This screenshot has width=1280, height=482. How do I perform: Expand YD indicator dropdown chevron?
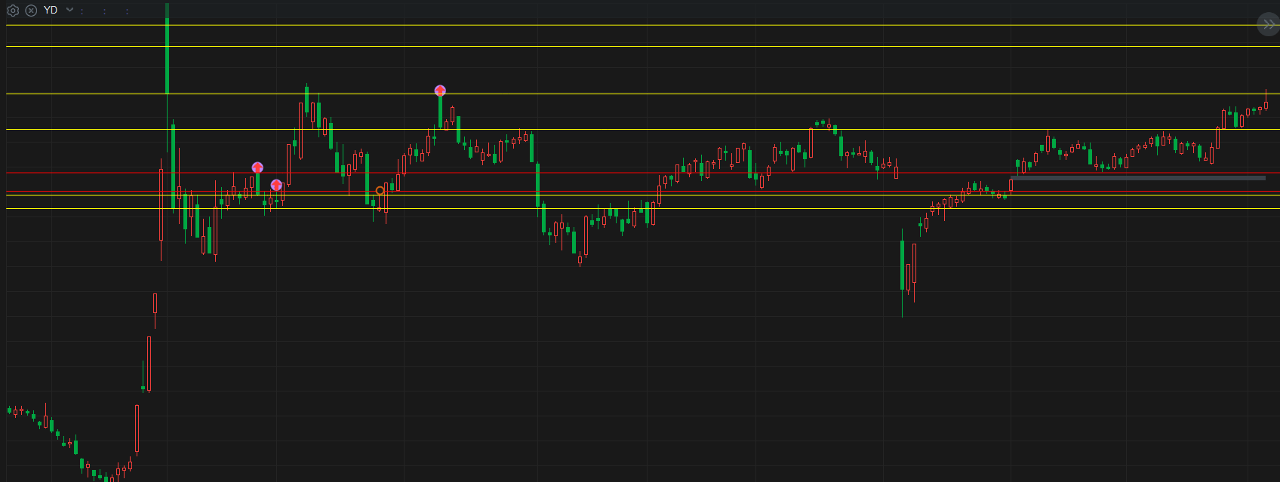pyautogui.click(x=69, y=10)
